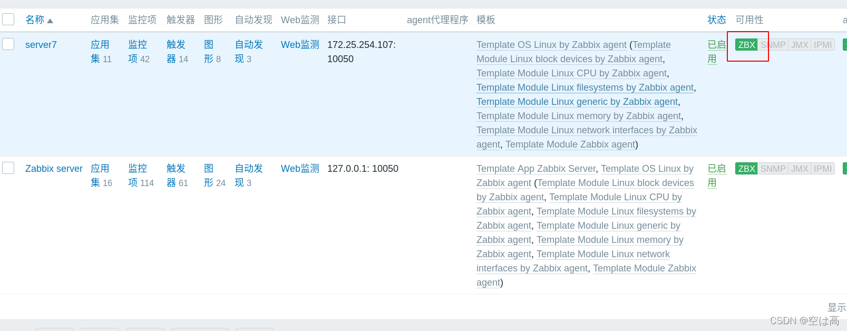Click the IPMI badge for Zabbix server

click(x=823, y=169)
